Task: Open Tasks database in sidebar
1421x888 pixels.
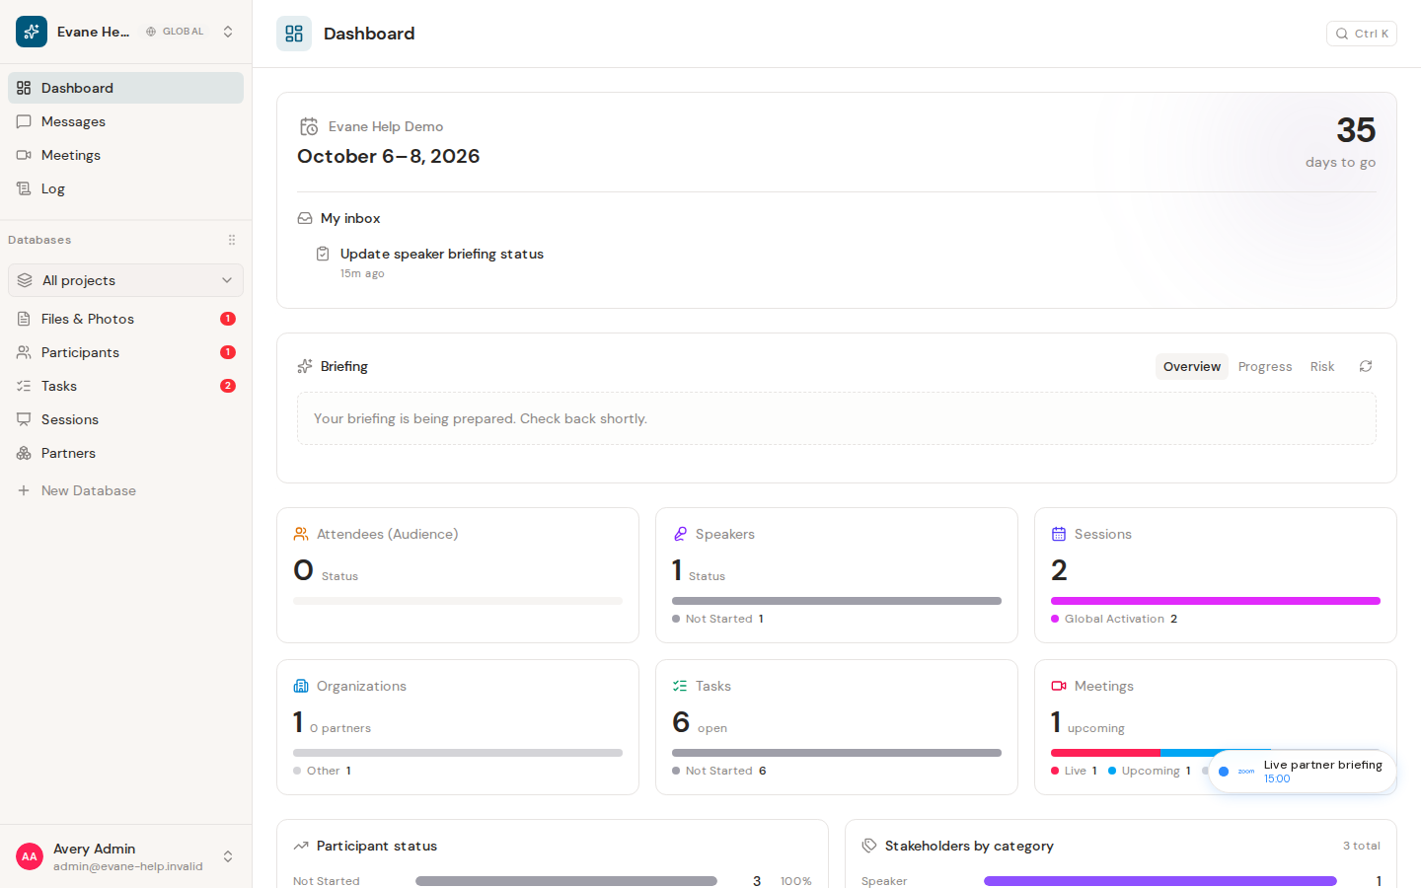Action: (x=125, y=386)
